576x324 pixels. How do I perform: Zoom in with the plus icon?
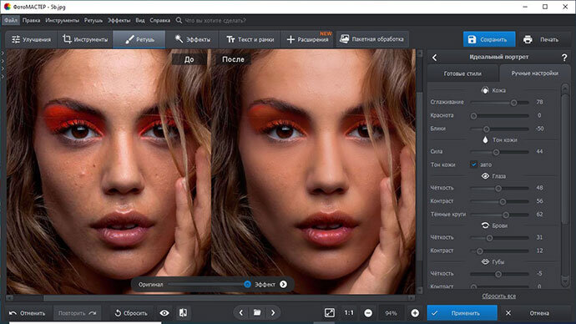415,313
